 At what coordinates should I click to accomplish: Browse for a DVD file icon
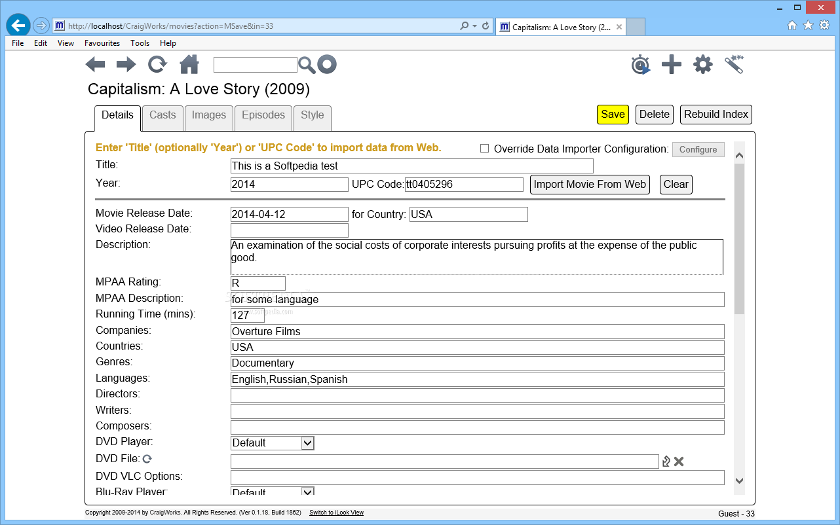tap(666, 462)
